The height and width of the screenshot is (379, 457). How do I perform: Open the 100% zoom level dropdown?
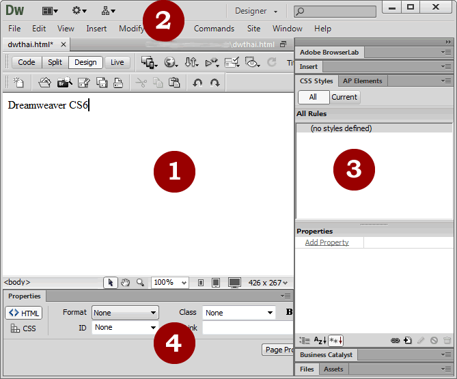pyautogui.click(x=170, y=283)
